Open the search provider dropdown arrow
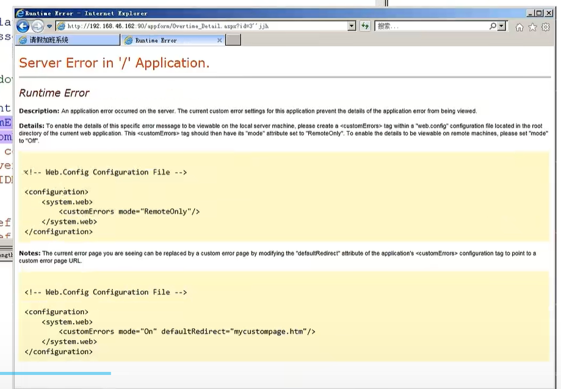 pyautogui.click(x=502, y=26)
